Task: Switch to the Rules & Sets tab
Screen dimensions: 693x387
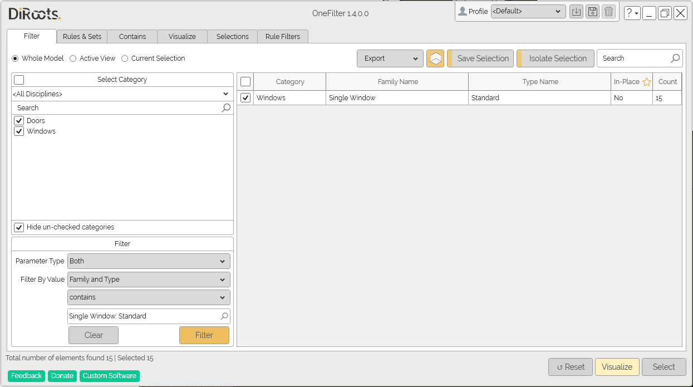Action: 81,36
